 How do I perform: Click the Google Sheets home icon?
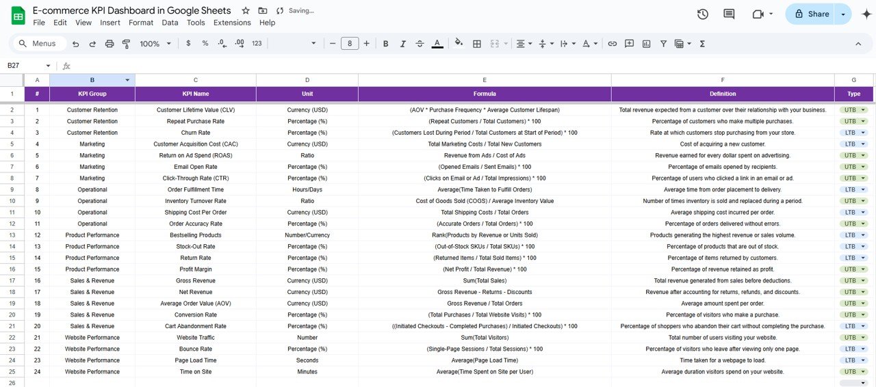(18, 16)
